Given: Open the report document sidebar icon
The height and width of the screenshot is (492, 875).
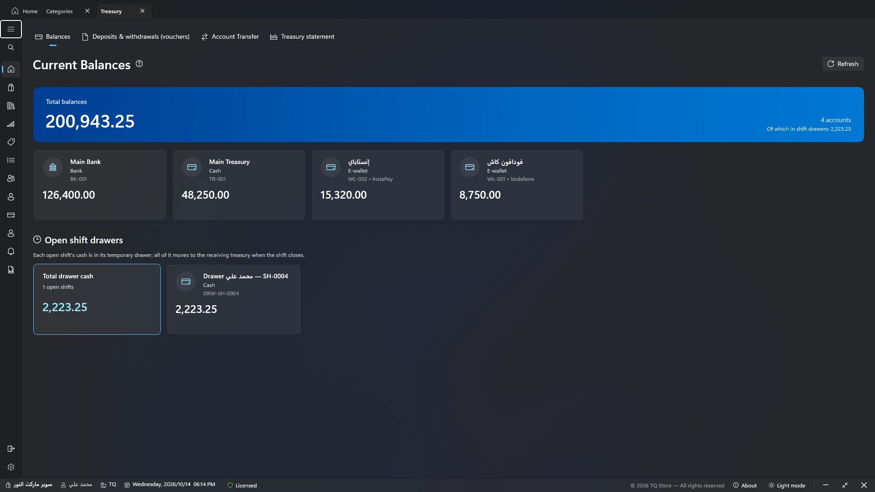Looking at the screenshot, I should pos(11,270).
